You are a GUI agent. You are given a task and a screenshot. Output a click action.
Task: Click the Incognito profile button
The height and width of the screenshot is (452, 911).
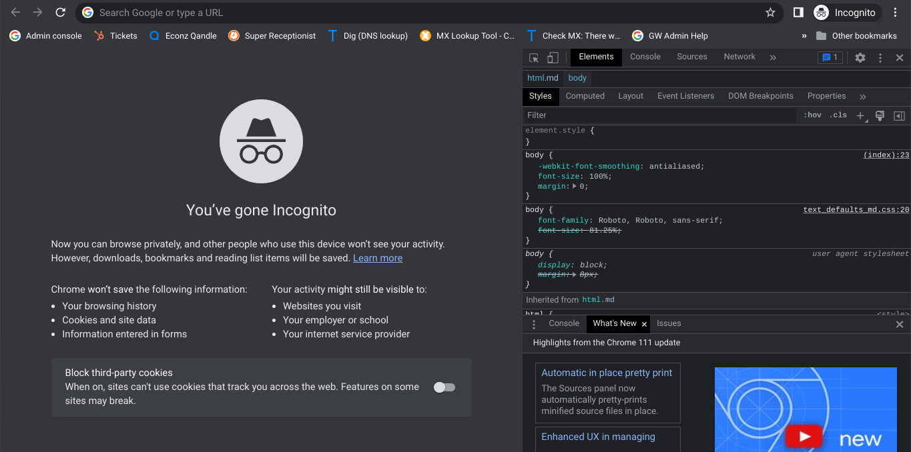847,13
